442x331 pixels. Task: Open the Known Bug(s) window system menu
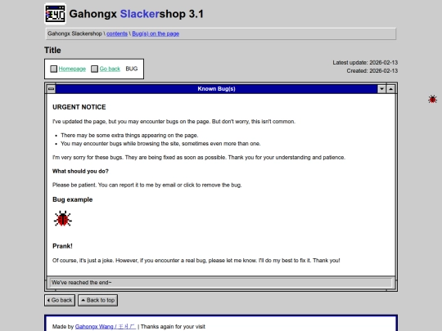(x=51, y=89)
